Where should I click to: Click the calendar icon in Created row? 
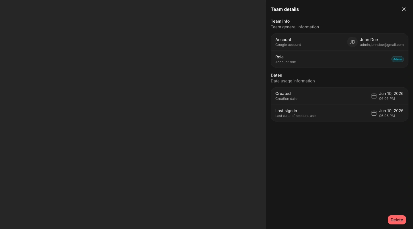374,96
